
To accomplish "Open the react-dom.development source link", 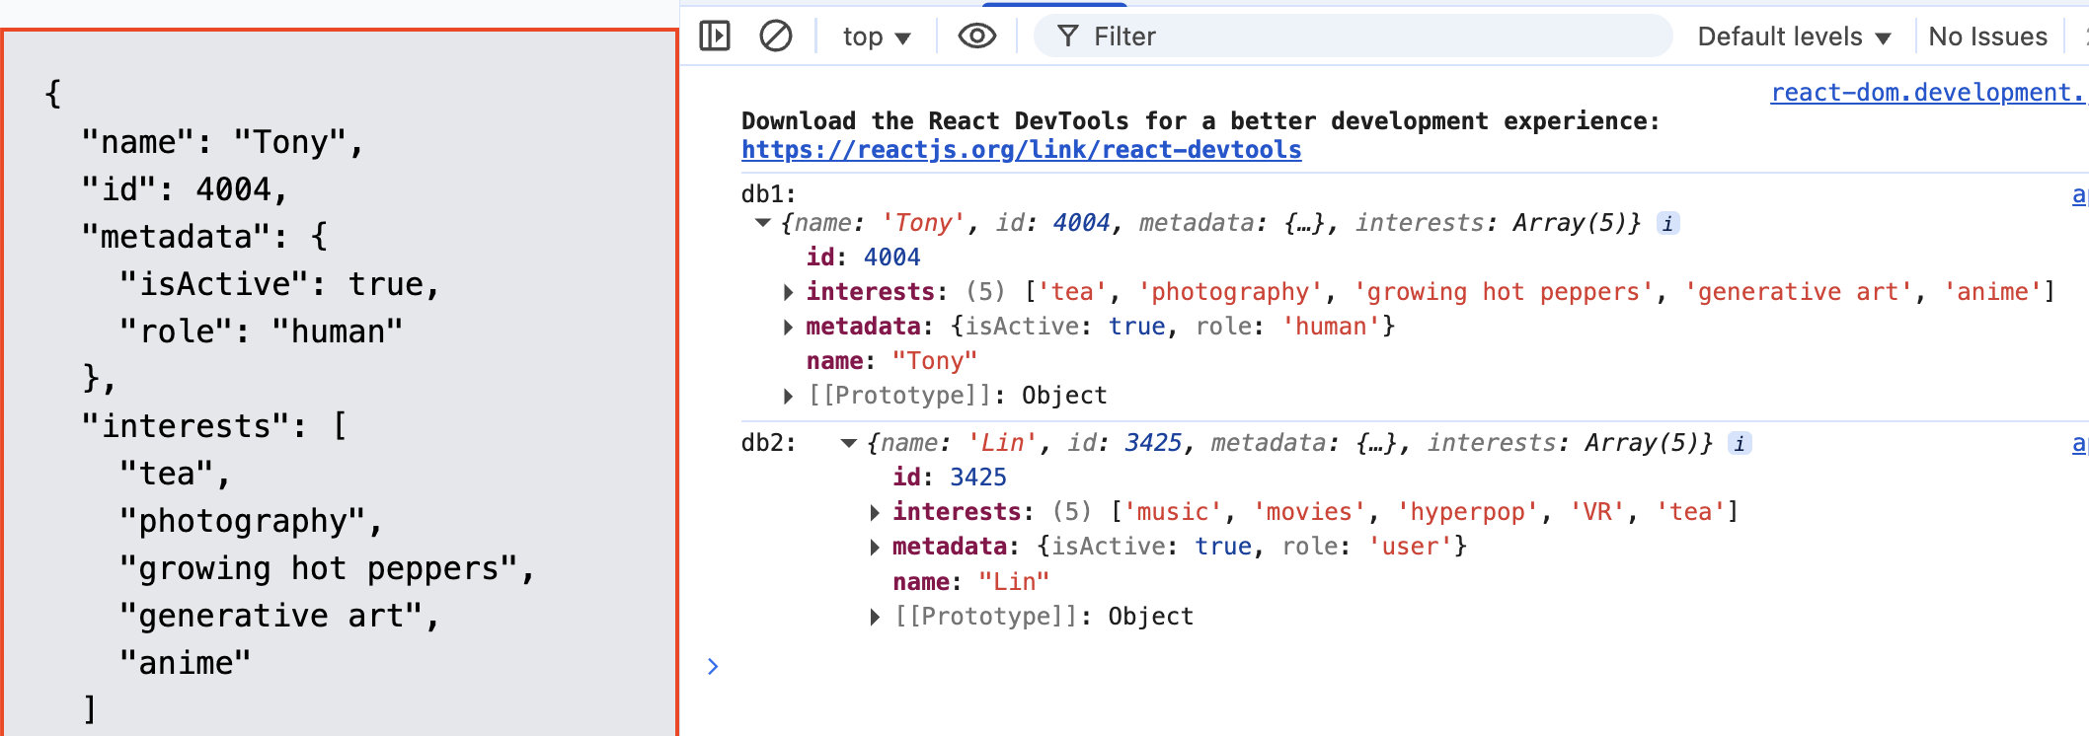I will pos(1926,93).
